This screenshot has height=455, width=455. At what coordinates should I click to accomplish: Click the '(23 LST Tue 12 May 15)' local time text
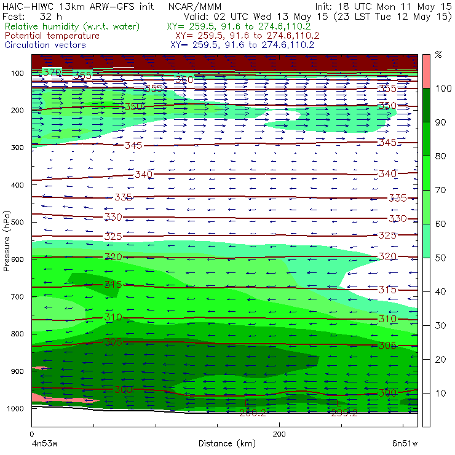[393, 16]
